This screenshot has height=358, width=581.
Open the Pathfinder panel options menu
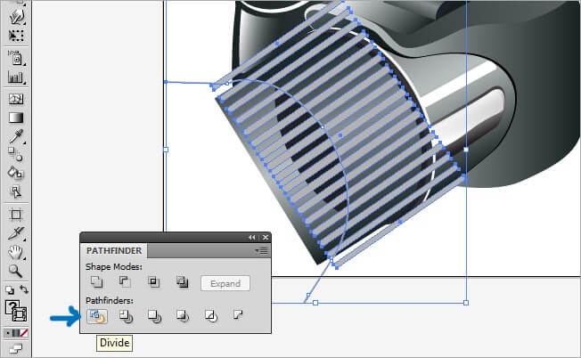click(x=262, y=251)
